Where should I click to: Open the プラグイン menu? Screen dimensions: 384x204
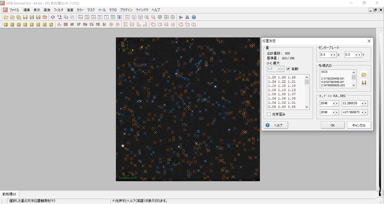pyautogui.click(x=126, y=10)
